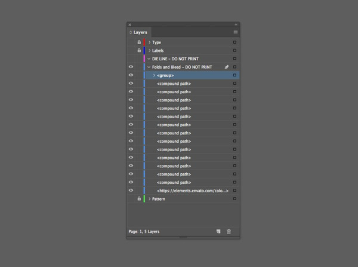
Task: Expand the Pattern layer
Action: click(x=149, y=199)
